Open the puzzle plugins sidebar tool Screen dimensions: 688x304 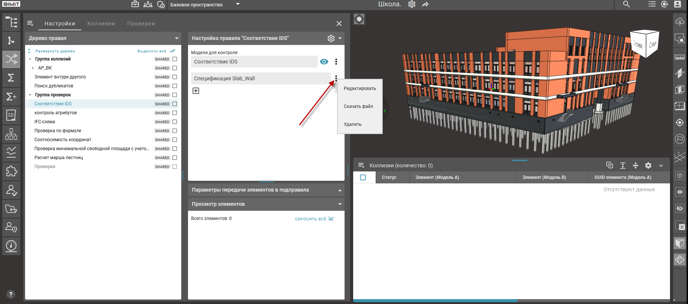pyautogui.click(x=11, y=171)
